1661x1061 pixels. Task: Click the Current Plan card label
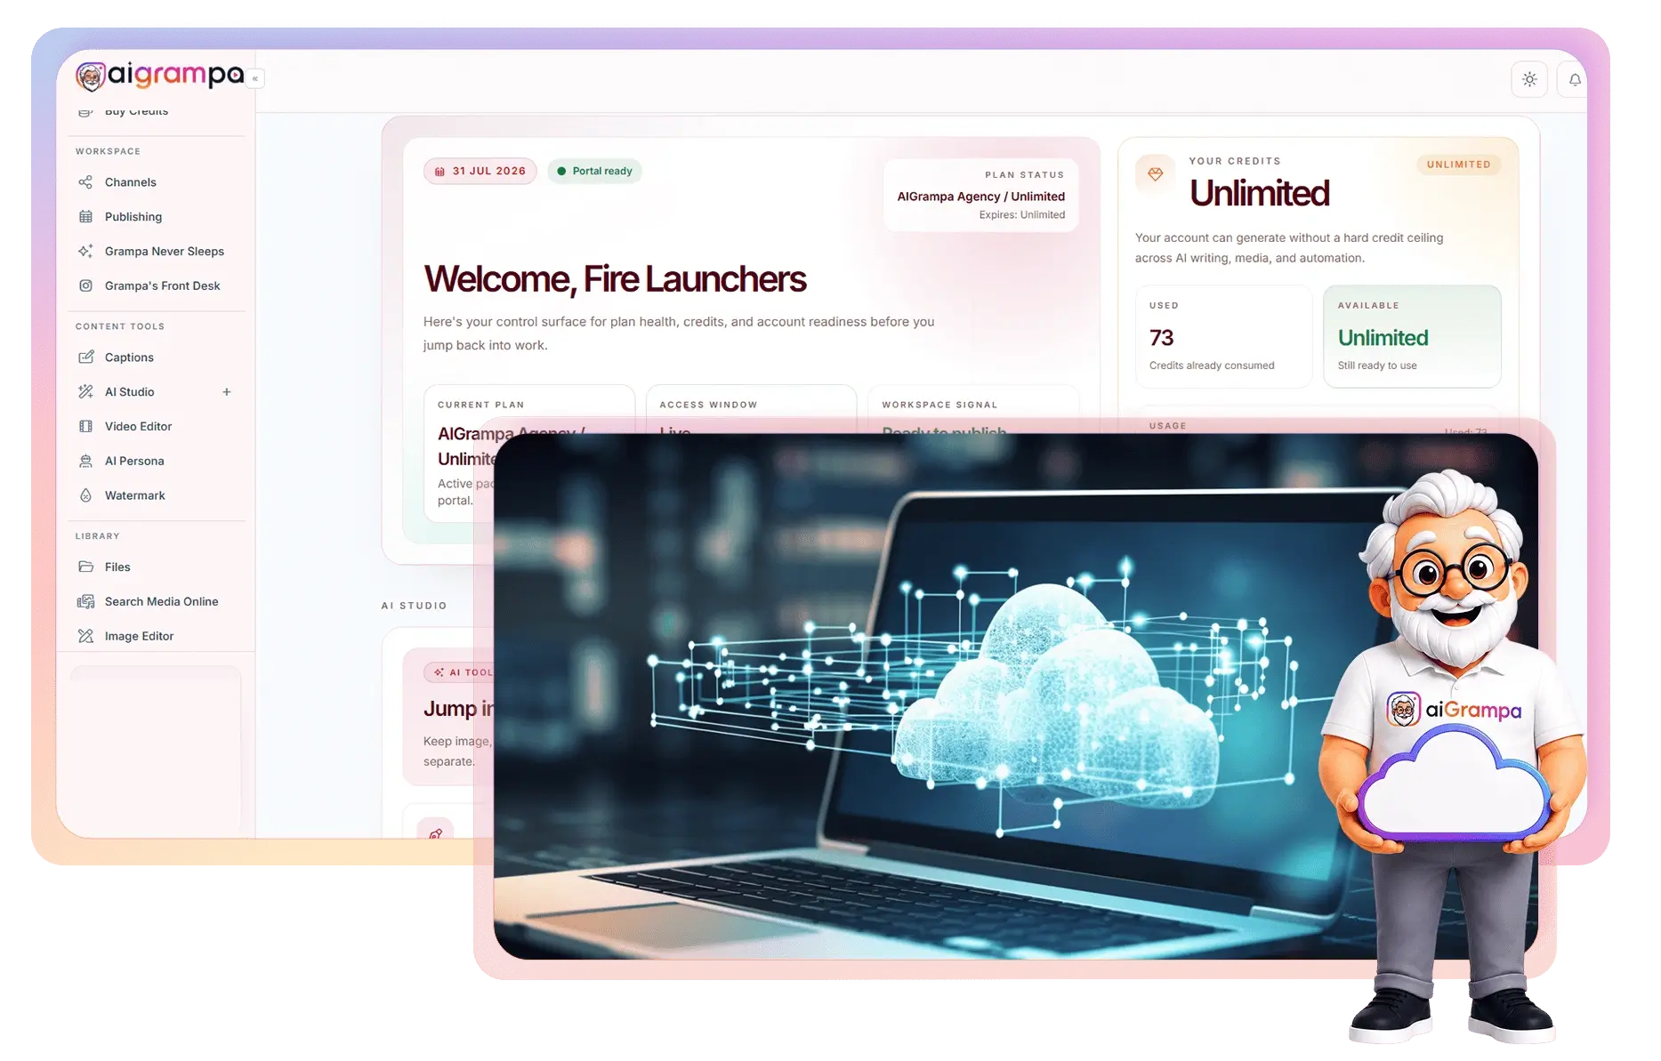[480, 405]
